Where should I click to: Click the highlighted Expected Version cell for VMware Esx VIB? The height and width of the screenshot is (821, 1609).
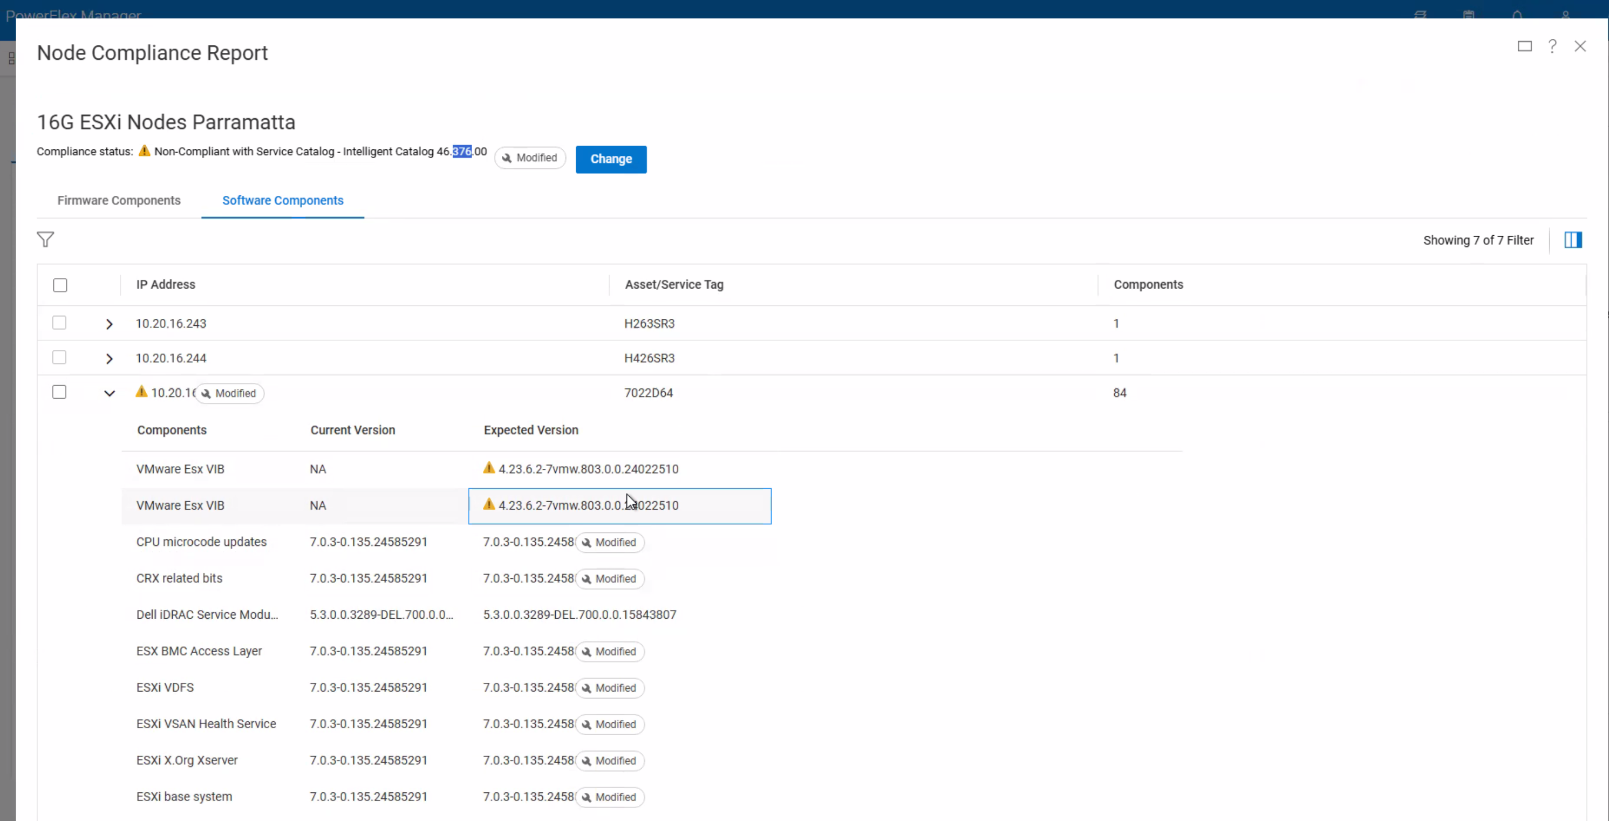[x=621, y=506]
